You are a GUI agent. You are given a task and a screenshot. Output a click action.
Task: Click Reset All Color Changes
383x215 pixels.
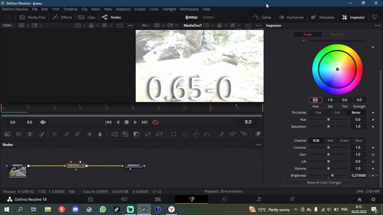[324, 182]
